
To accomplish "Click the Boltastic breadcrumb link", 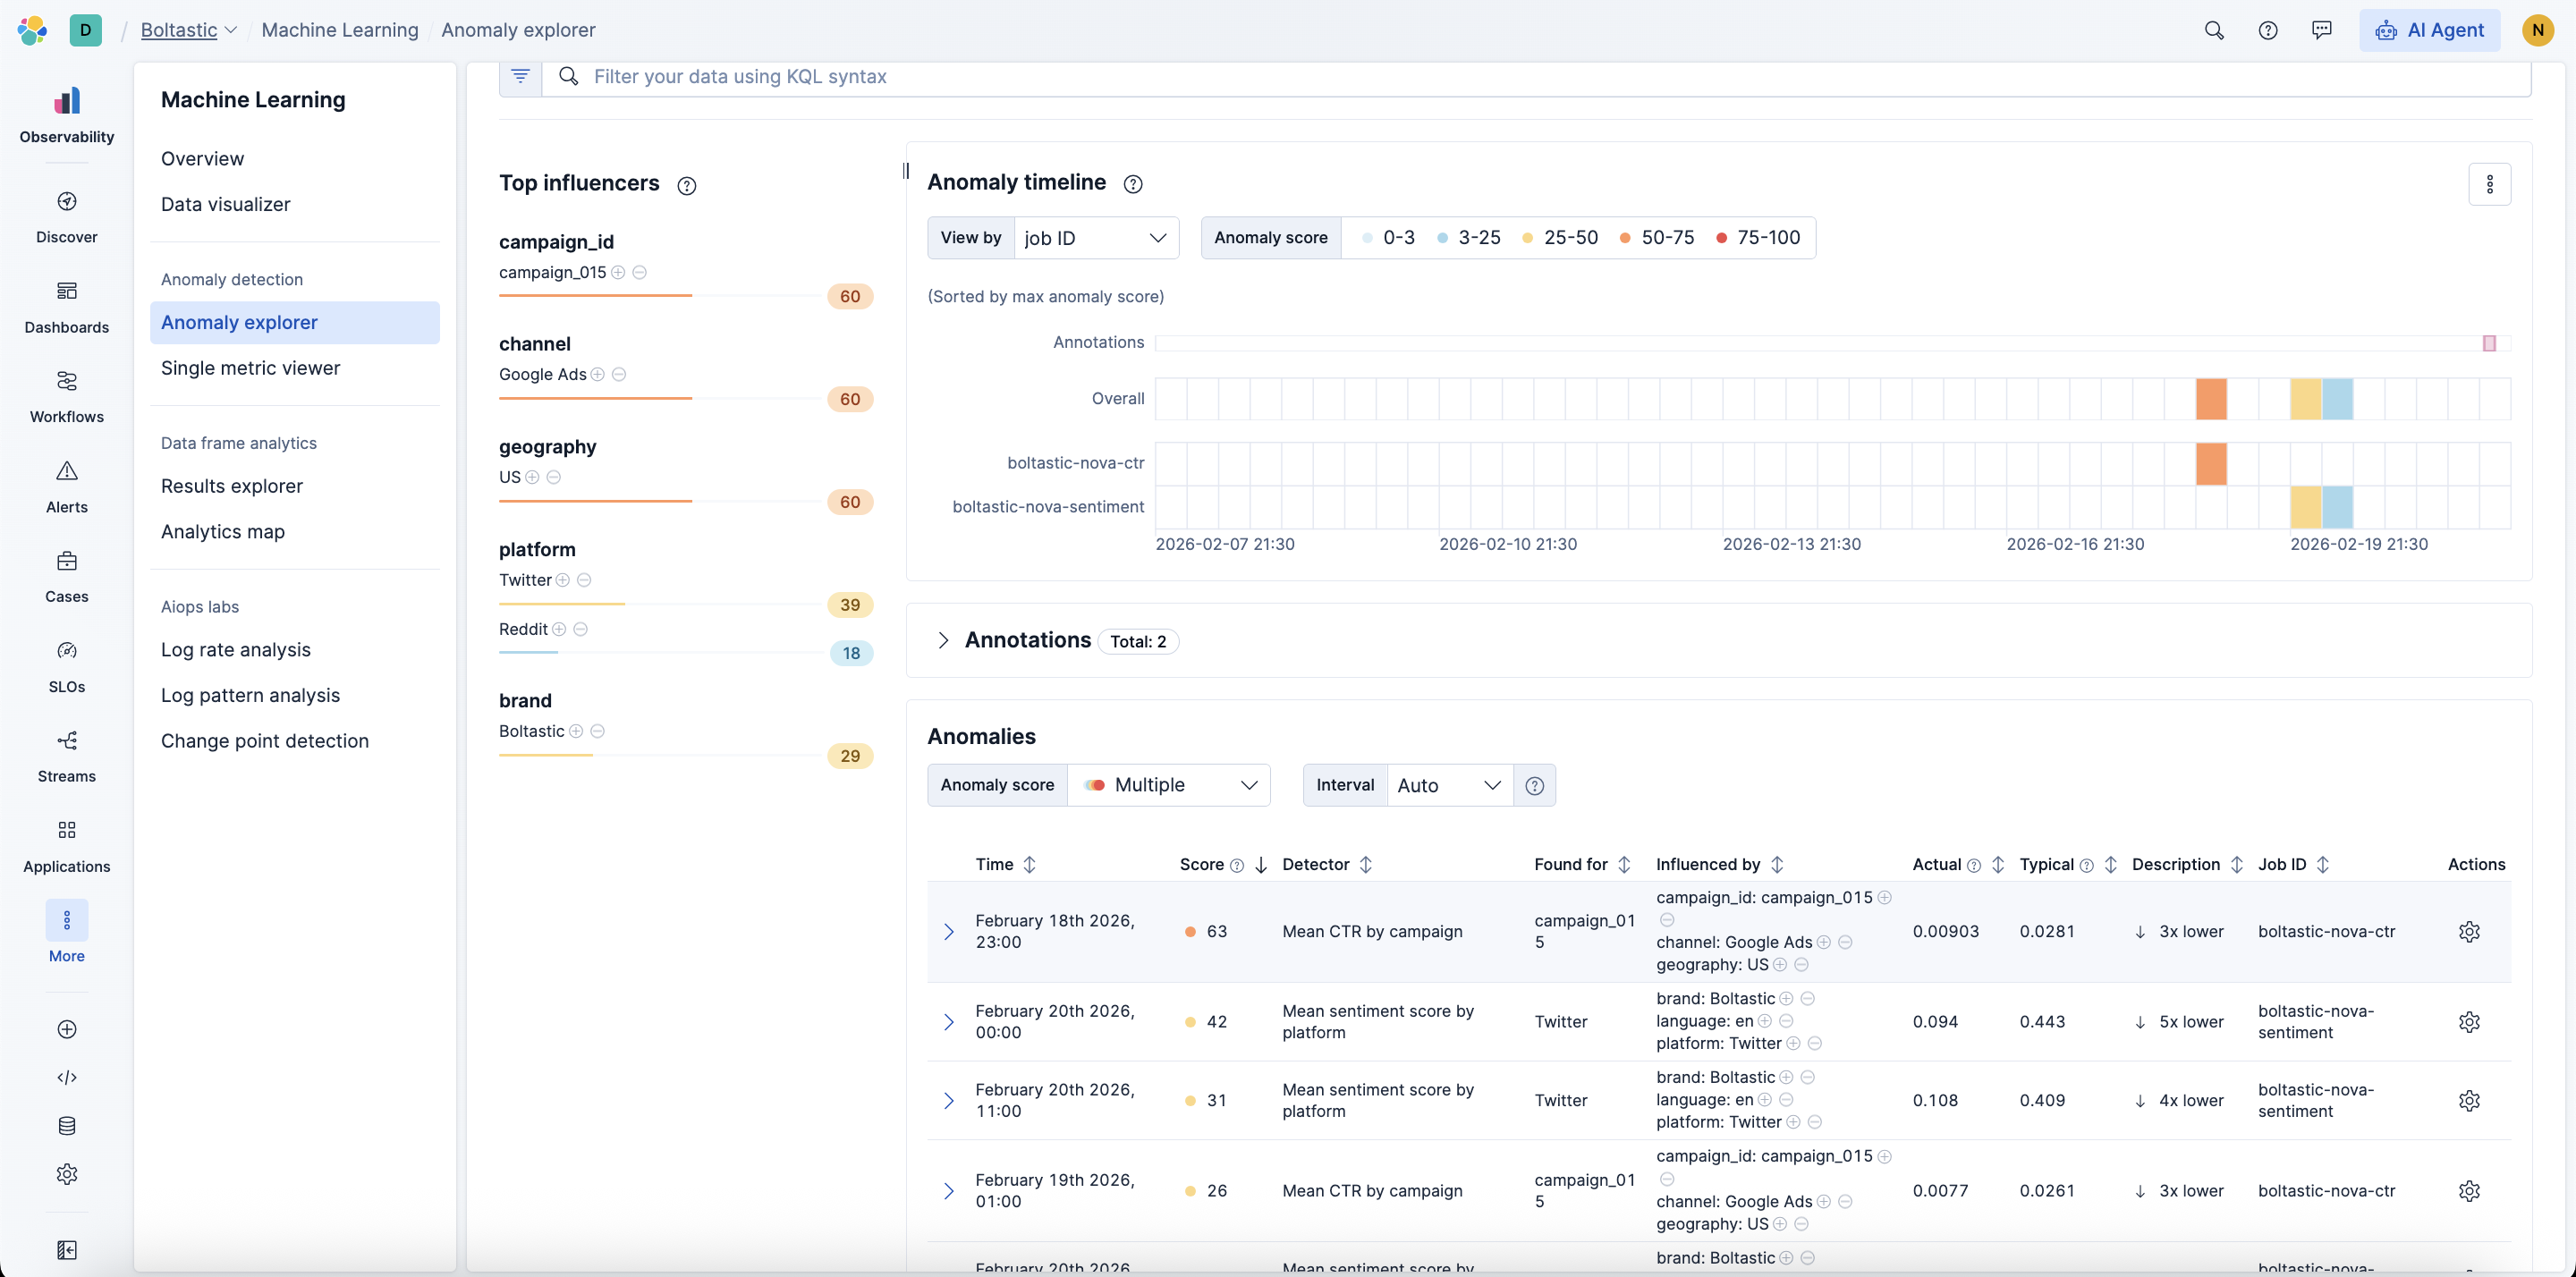I will [179, 30].
